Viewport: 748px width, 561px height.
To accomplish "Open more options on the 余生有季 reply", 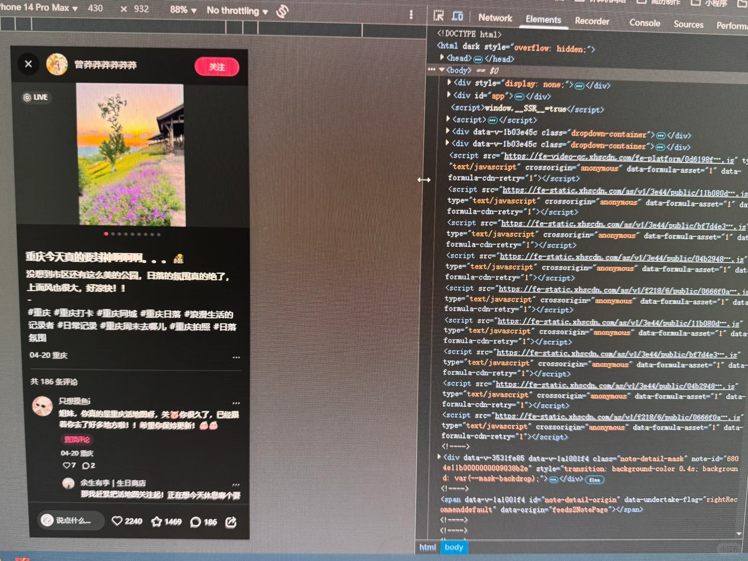I will click(236, 485).
